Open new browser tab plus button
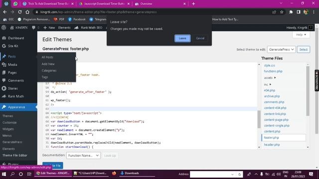Screen dimensions: 319x179 [193, 3]
